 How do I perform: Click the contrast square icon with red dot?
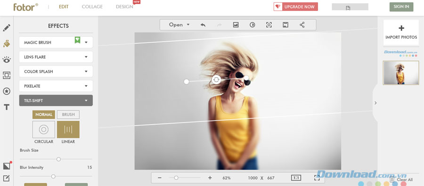point(7,166)
